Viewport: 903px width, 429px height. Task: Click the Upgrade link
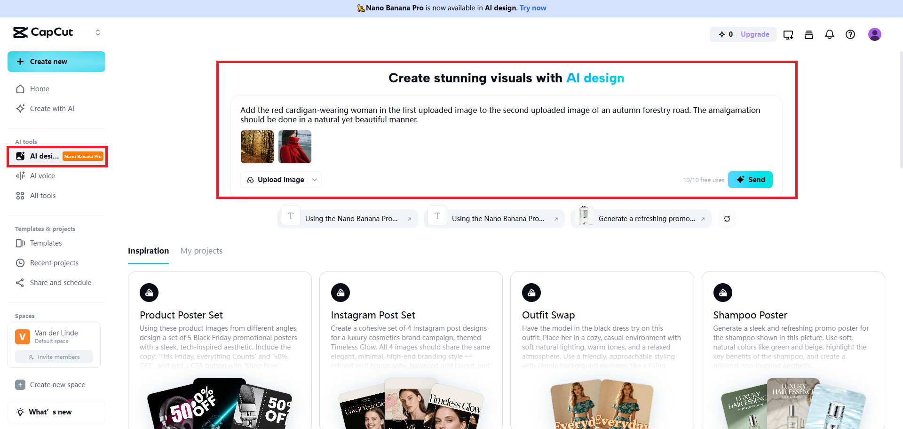(755, 34)
